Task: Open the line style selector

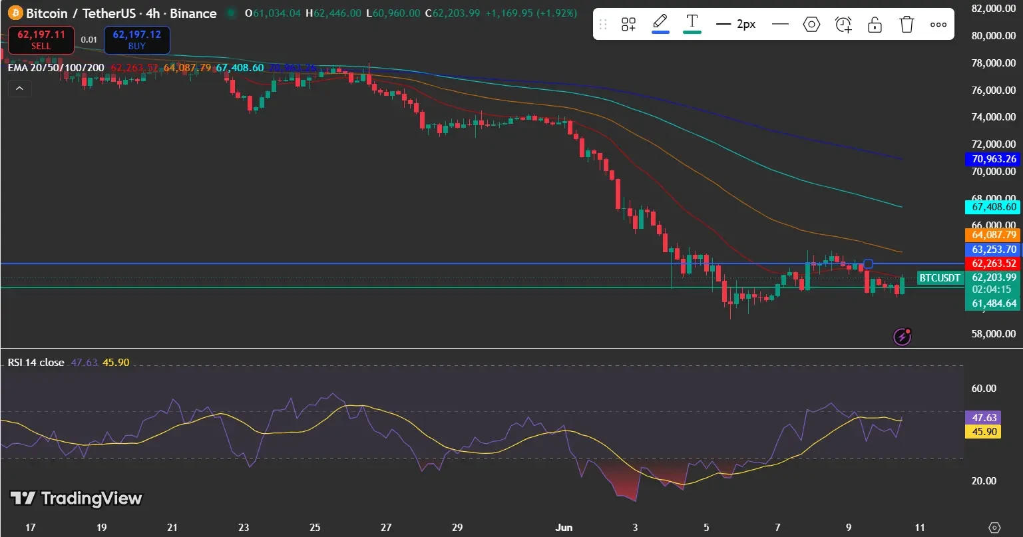Action: click(780, 25)
